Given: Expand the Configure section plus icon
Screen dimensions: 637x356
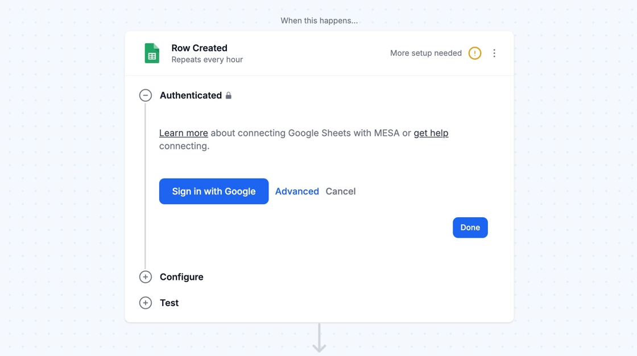Looking at the screenshot, I should click(146, 277).
